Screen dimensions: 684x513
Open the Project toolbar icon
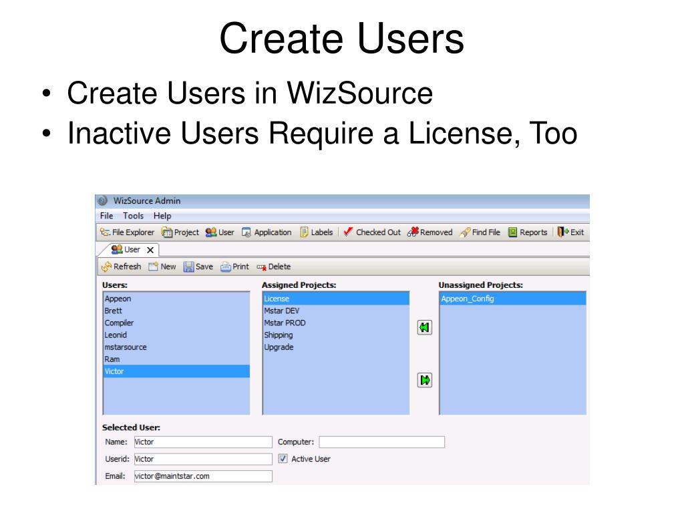click(x=180, y=232)
